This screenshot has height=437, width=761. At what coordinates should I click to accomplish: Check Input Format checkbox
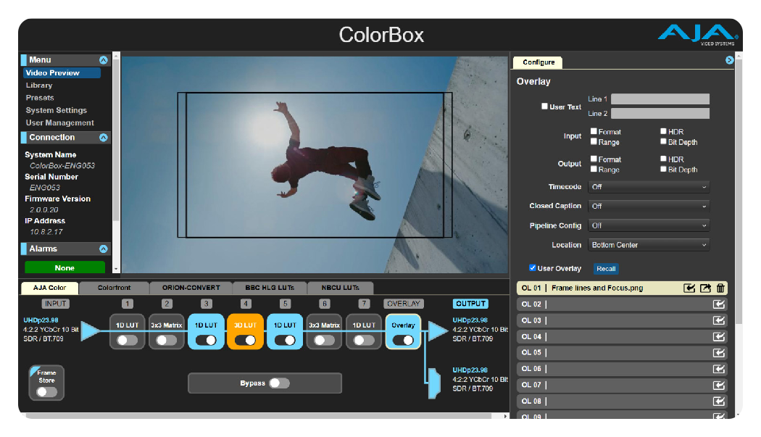click(594, 131)
